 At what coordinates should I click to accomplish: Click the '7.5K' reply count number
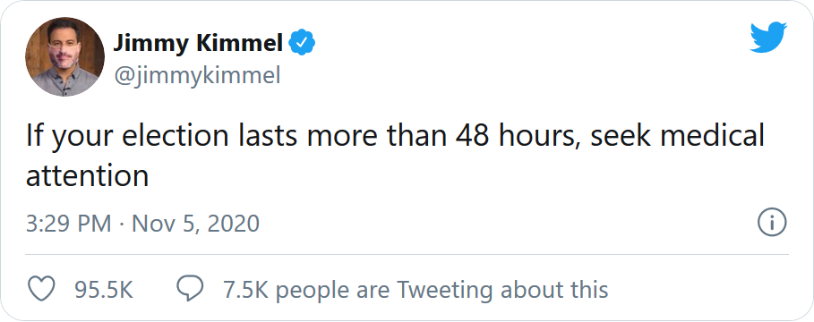coord(245,289)
